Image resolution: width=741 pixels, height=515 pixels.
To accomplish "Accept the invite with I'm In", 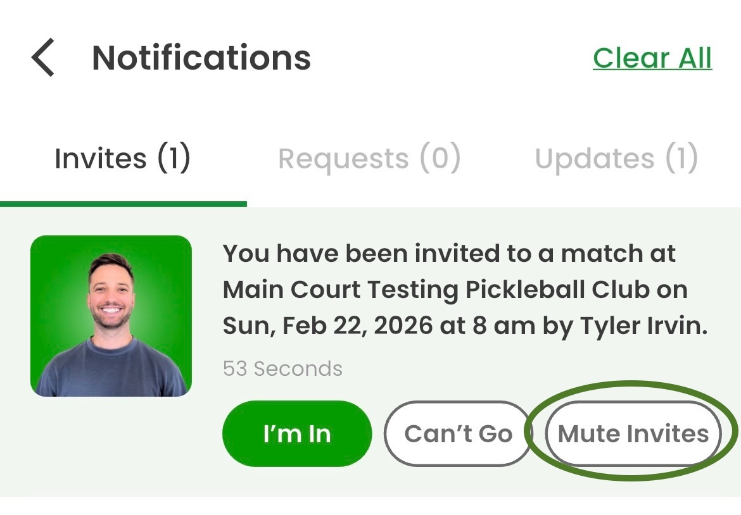I will tap(296, 434).
